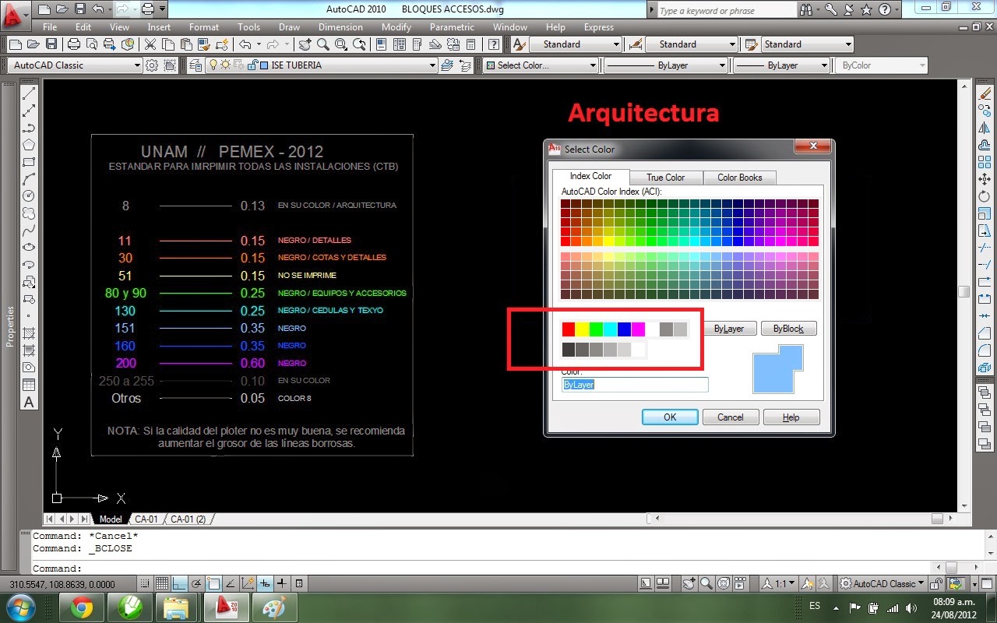
Task: Select the Move tool in modify toolbar
Action: [x=985, y=179]
